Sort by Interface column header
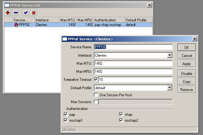 [x=47, y=20]
